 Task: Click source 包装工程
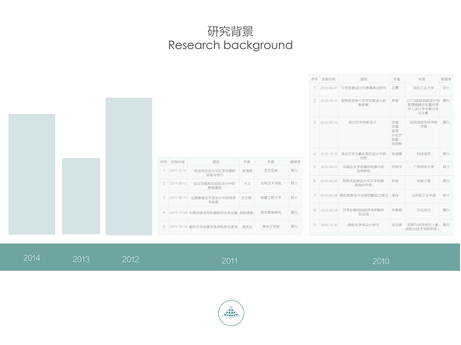point(424,181)
